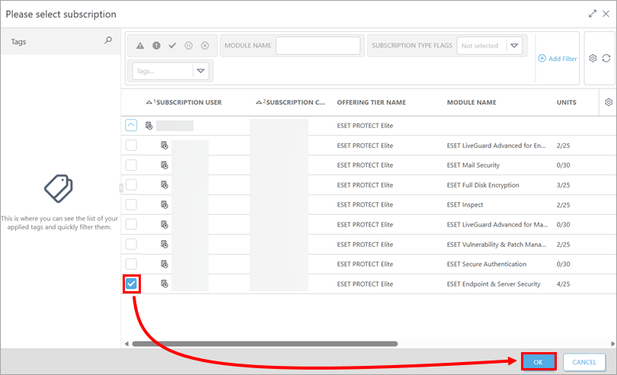
Task: Click the search magnifier in Tags panel
Action: (x=107, y=41)
